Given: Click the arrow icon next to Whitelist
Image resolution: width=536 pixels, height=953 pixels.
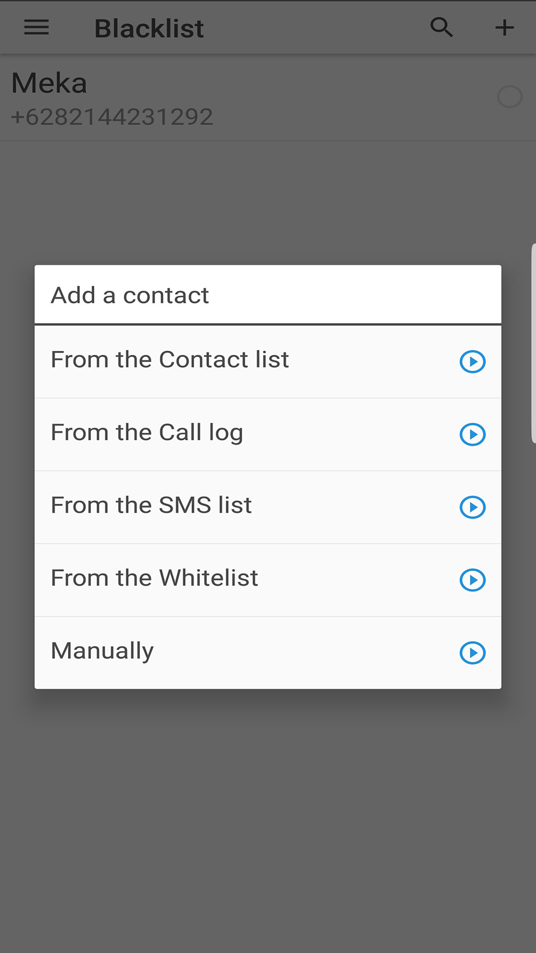Looking at the screenshot, I should 472,580.
